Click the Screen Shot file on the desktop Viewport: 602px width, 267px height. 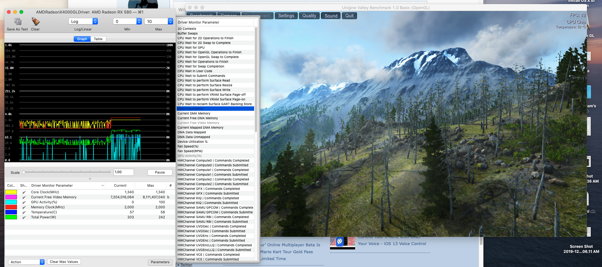[x=581, y=249]
